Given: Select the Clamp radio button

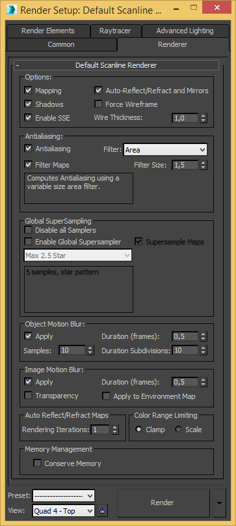Looking at the screenshot, I should point(139,430).
